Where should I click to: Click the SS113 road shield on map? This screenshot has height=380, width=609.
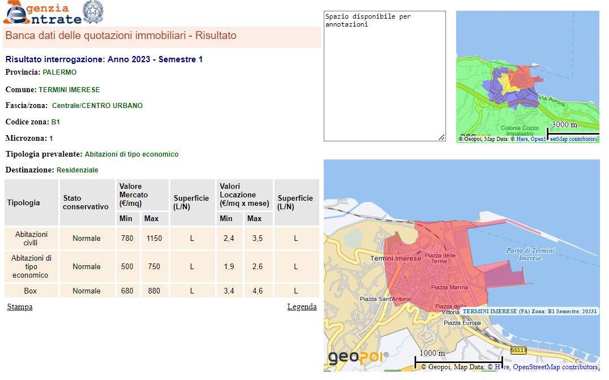coord(518,351)
